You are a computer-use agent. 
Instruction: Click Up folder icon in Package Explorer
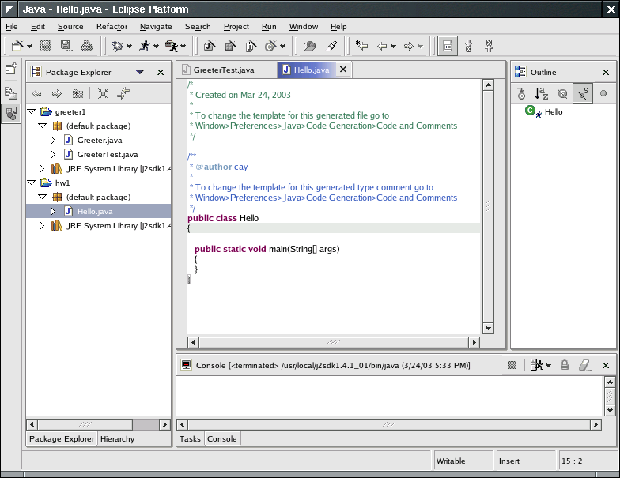point(77,93)
